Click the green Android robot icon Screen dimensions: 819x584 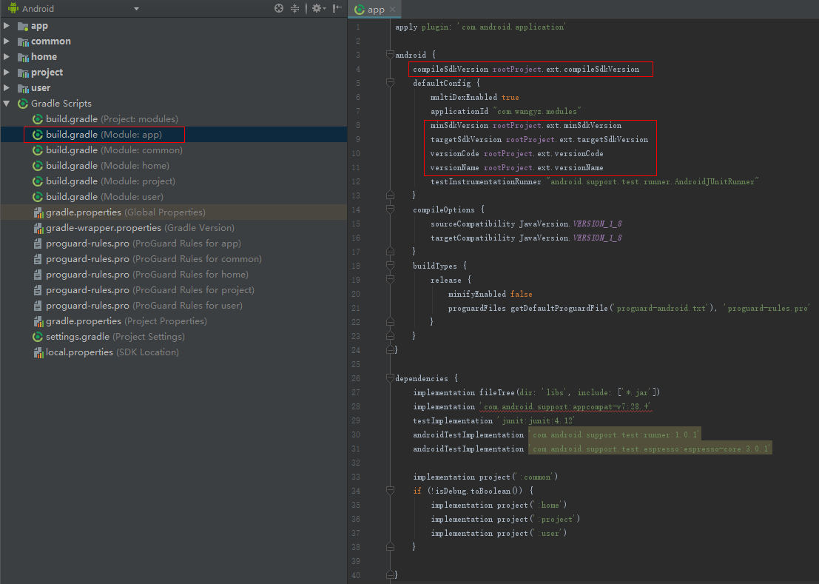(13, 8)
